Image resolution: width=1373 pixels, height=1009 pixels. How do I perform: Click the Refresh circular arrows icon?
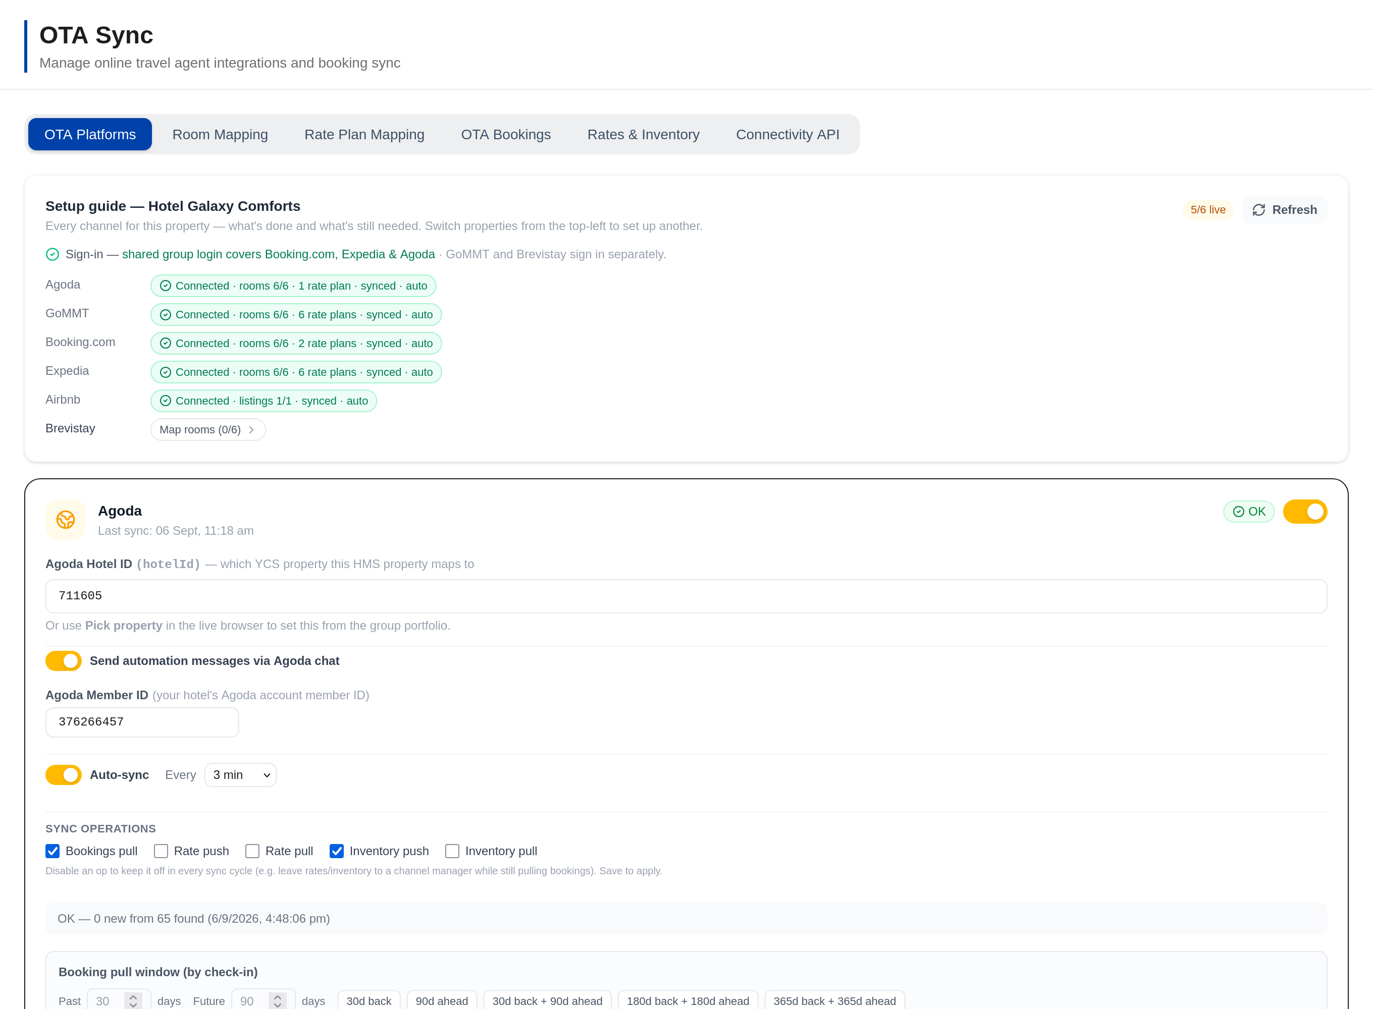pyautogui.click(x=1259, y=210)
